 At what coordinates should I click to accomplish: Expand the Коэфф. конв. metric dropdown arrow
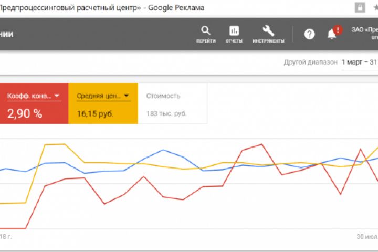[x=57, y=96]
